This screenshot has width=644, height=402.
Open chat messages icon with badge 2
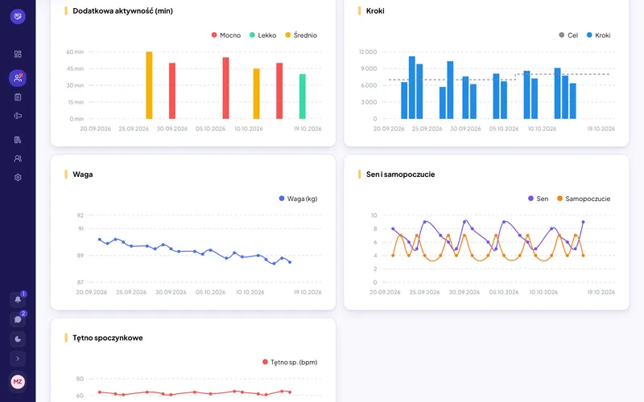click(18, 319)
